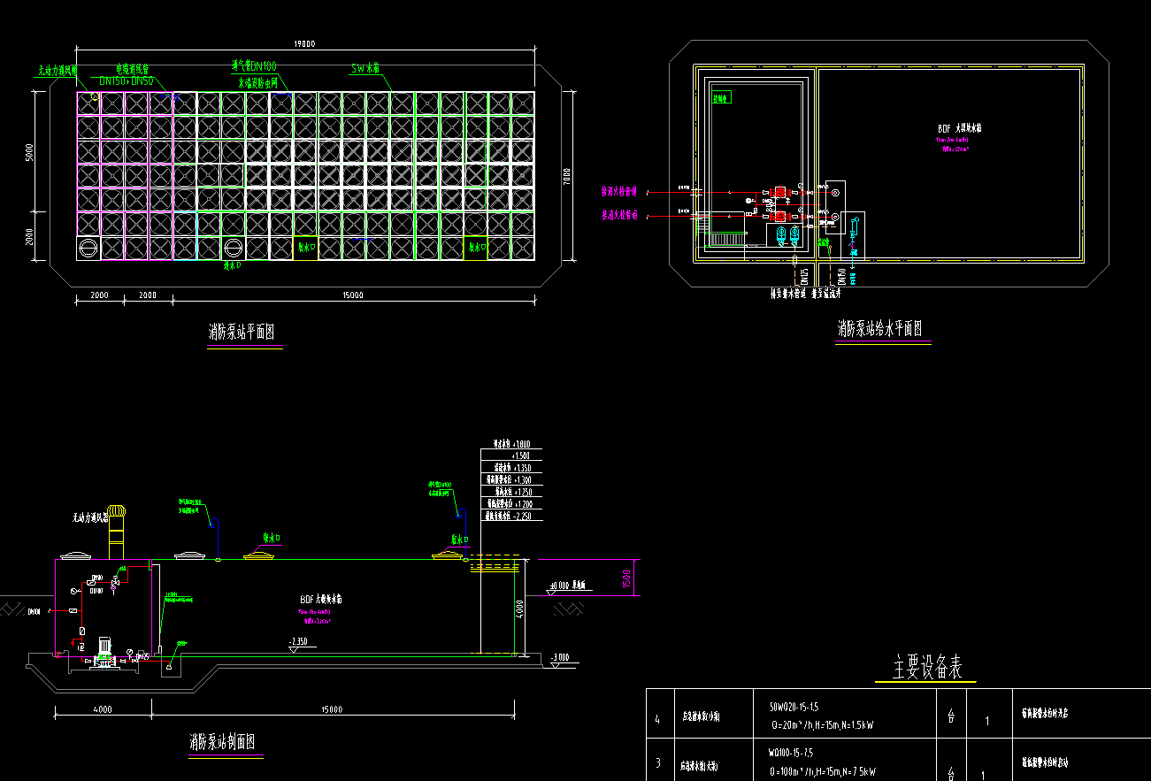1151x781 pixels.
Task: Select the 7000 vertical dimension text
Action: pos(566,178)
